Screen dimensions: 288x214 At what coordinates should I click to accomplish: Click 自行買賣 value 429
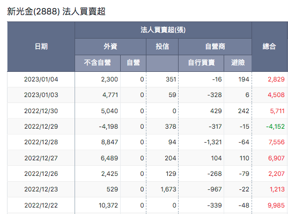point(216,111)
